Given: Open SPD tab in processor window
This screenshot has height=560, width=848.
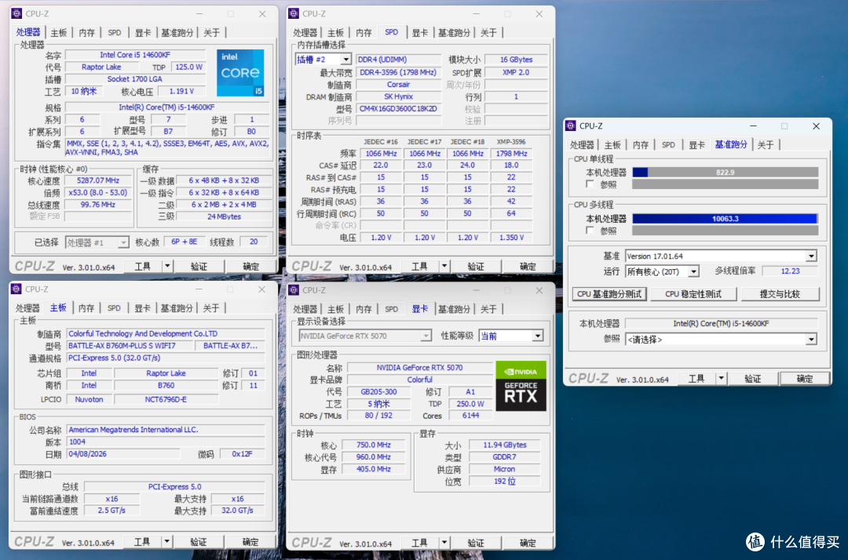Looking at the screenshot, I should click(114, 33).
